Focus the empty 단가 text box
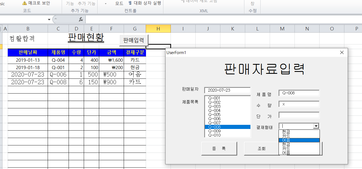362x169 pixels. point(299,115)
